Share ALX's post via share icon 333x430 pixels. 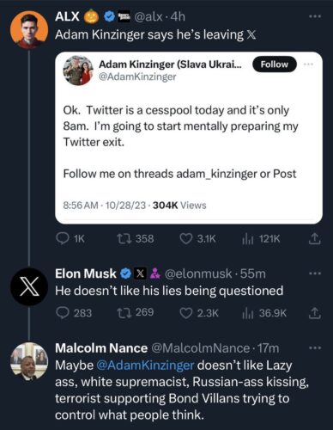314,239
